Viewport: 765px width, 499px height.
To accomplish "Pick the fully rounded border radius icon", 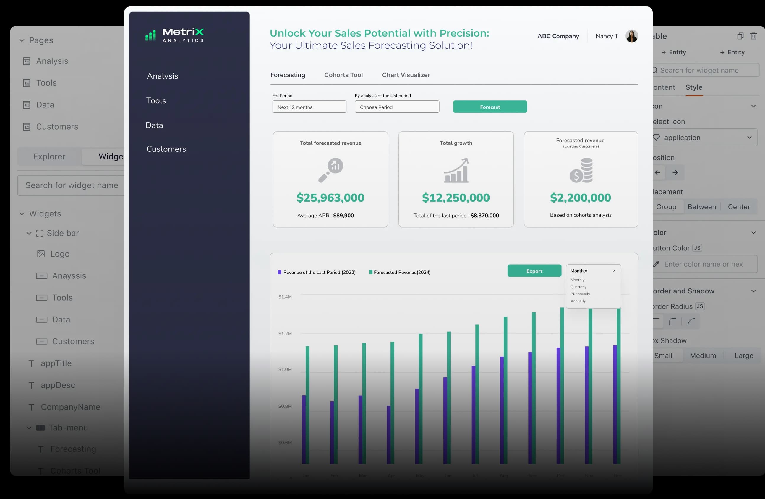I will tap(691, 322).
